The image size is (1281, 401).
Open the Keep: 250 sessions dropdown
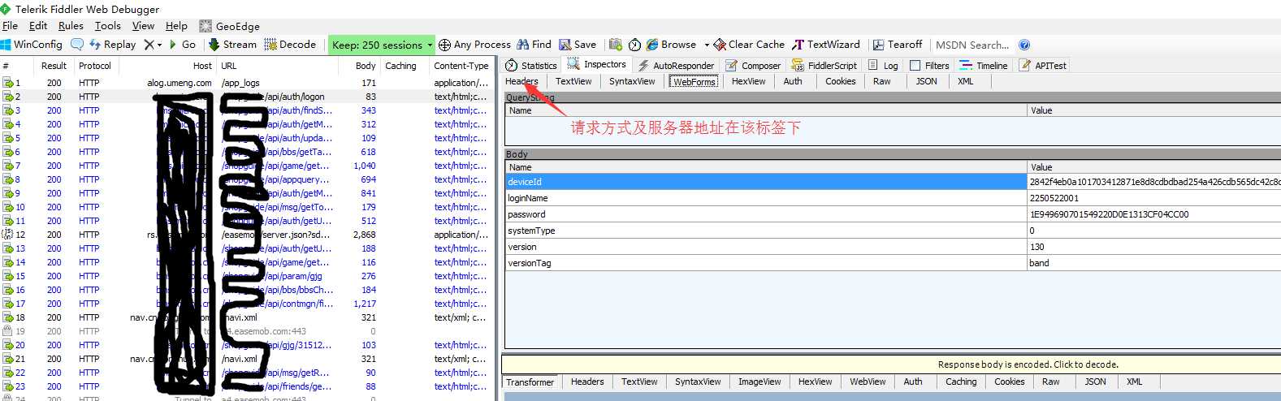point(381,45)
